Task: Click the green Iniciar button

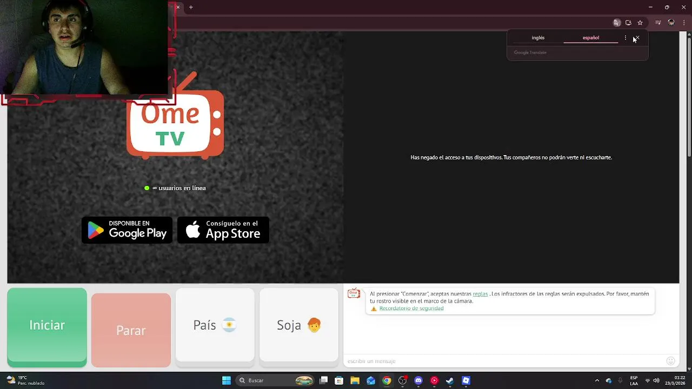Action: coord(47,327)
